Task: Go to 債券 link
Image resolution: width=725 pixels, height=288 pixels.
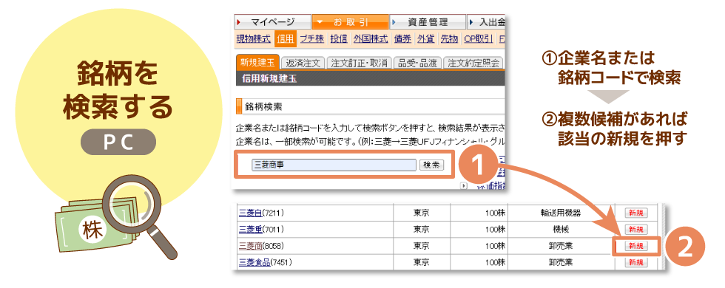Action: point(402,39)
